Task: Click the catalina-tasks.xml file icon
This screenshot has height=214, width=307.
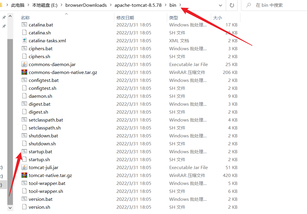Action: click(x=24, y=41)
